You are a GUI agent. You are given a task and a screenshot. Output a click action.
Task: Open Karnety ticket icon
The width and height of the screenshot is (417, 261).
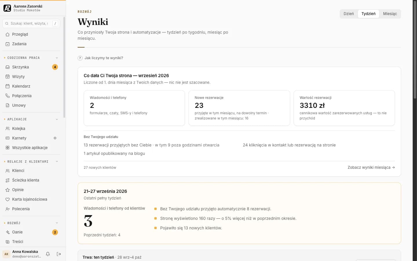[8, 138]
